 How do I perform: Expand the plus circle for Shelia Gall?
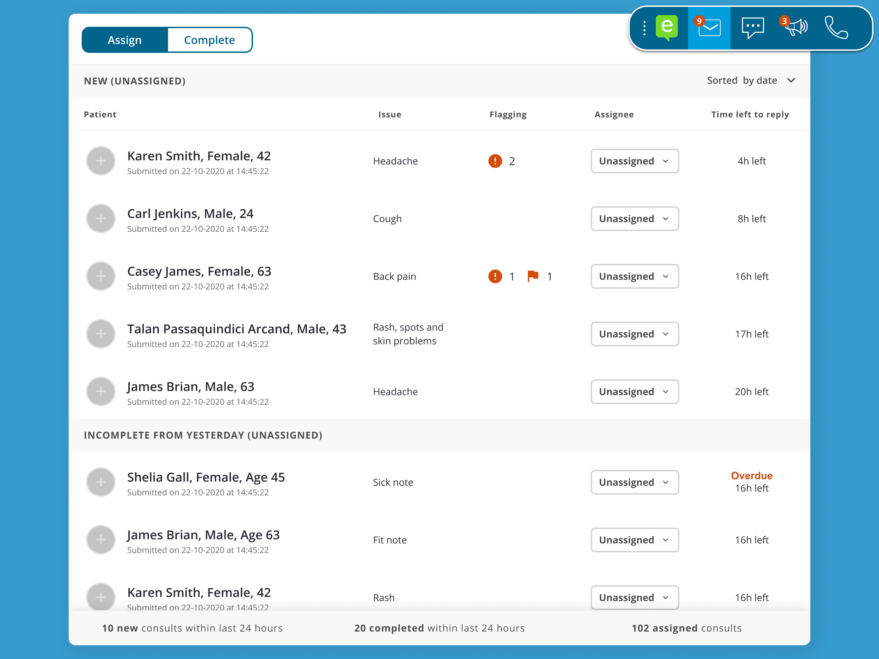(101, 482)
